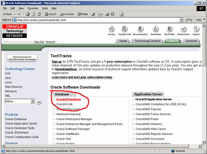Click the Internet zone status icon

click(172, 151)
